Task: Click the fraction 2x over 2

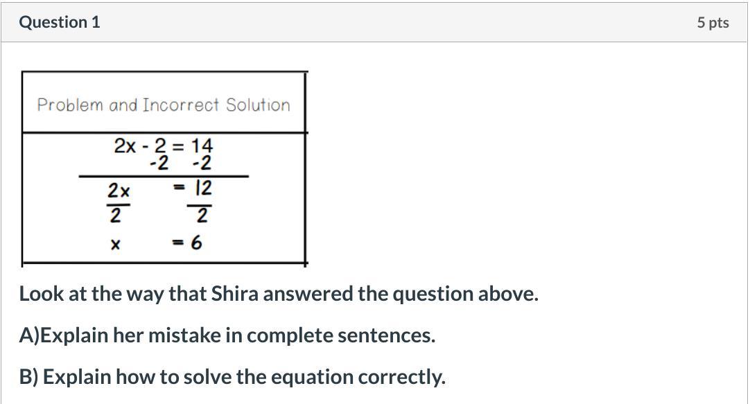Action: click(118, 203)
